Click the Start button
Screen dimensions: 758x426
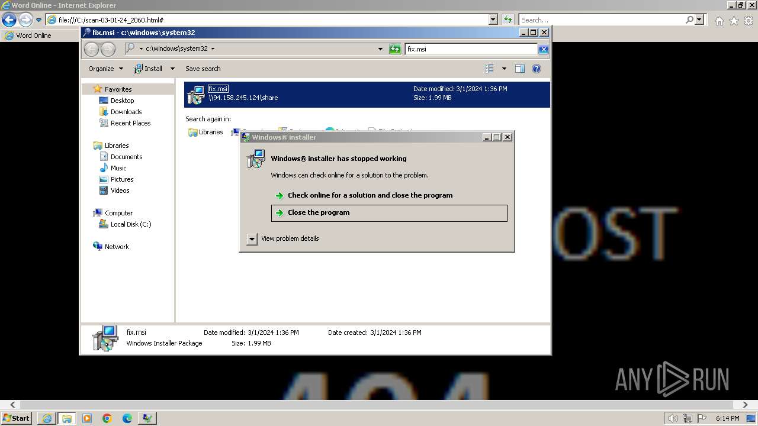pyautogui.click(x=17, y=418)
